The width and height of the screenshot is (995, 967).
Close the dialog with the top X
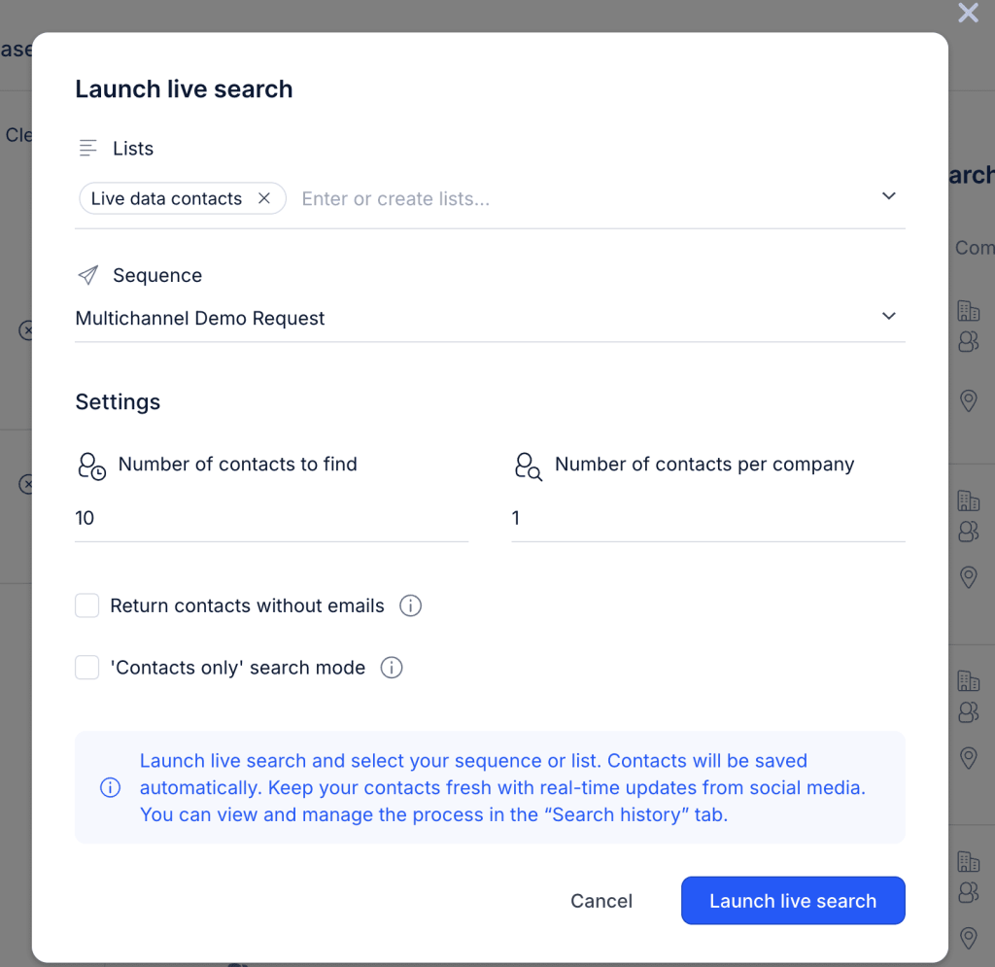968,13
